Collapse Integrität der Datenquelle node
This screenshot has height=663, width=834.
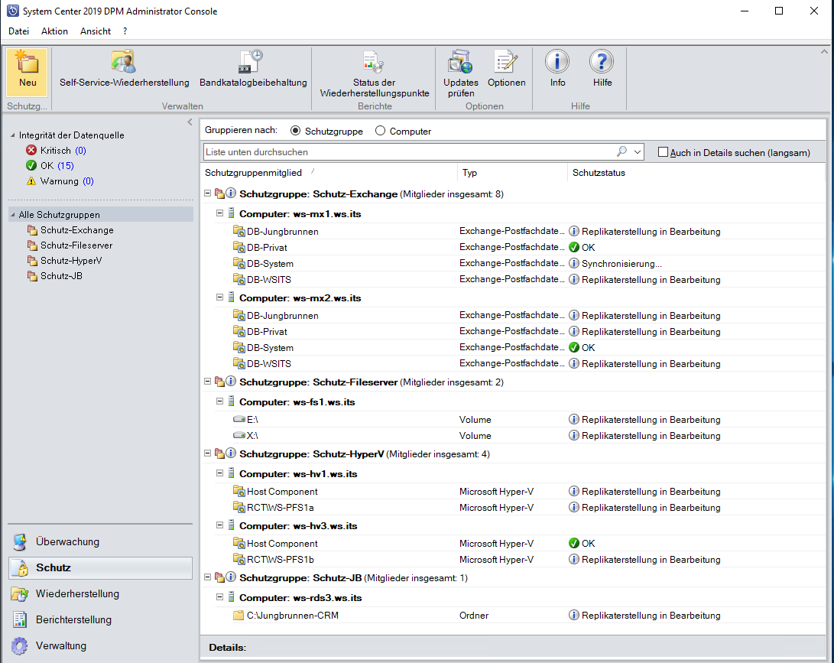[x=13, y=135]
